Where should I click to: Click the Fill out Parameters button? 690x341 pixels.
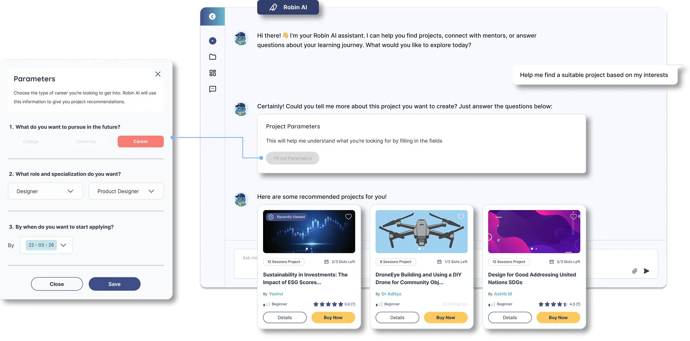(293, 158)
